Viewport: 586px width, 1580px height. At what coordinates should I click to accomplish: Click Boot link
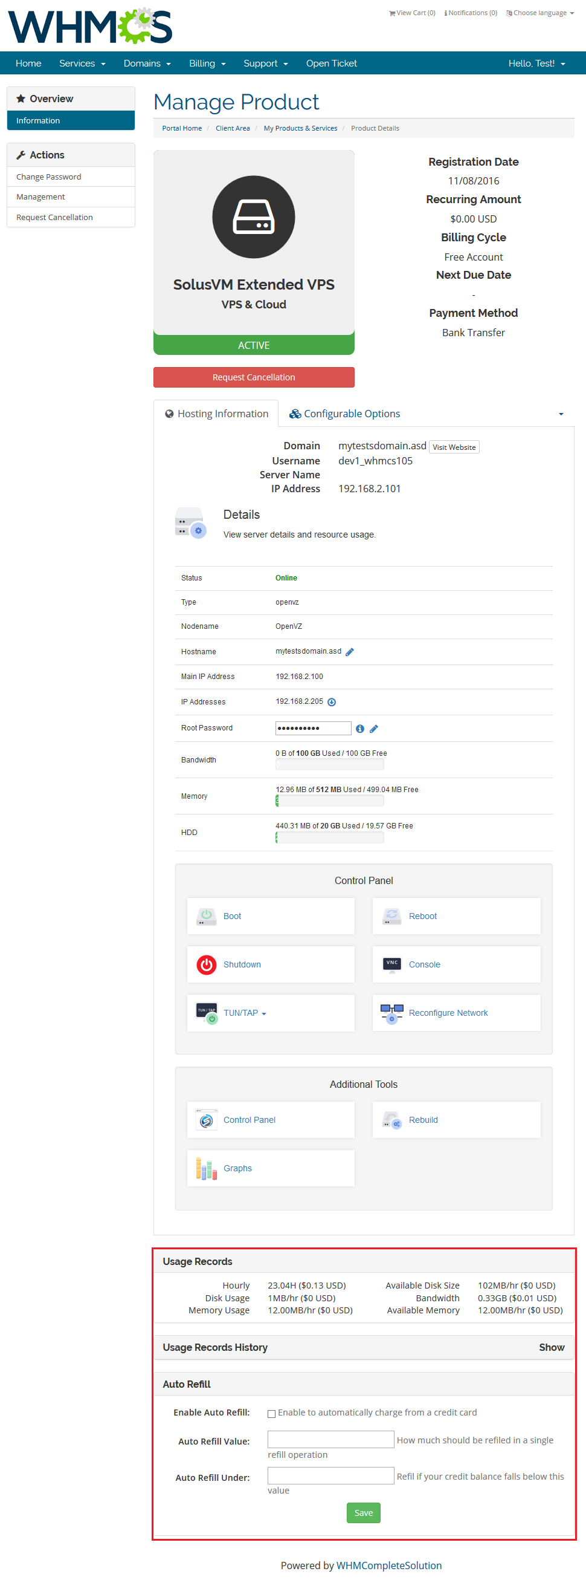pyautogui.click(x=232, y=915)
